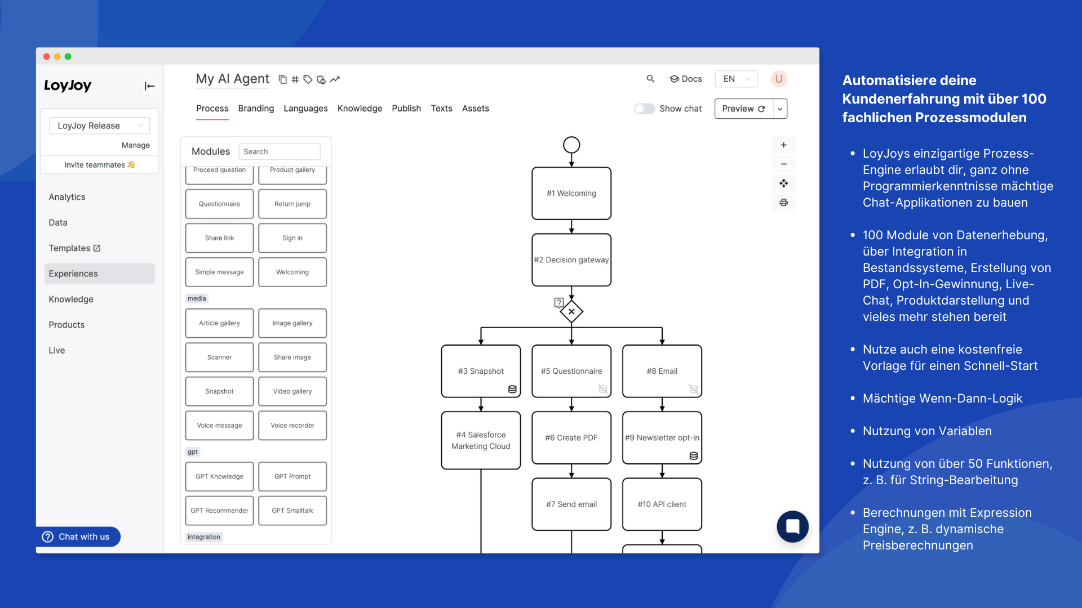Switch to the Branding tab

[x=256, y=109]
